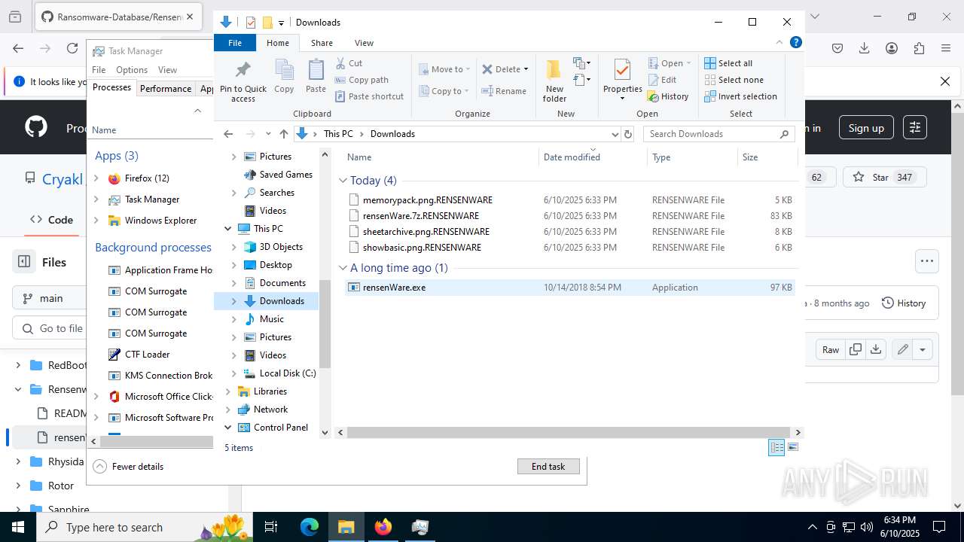Switch to details view layout icon
This screenshot has height=542, width=964.
776,447
